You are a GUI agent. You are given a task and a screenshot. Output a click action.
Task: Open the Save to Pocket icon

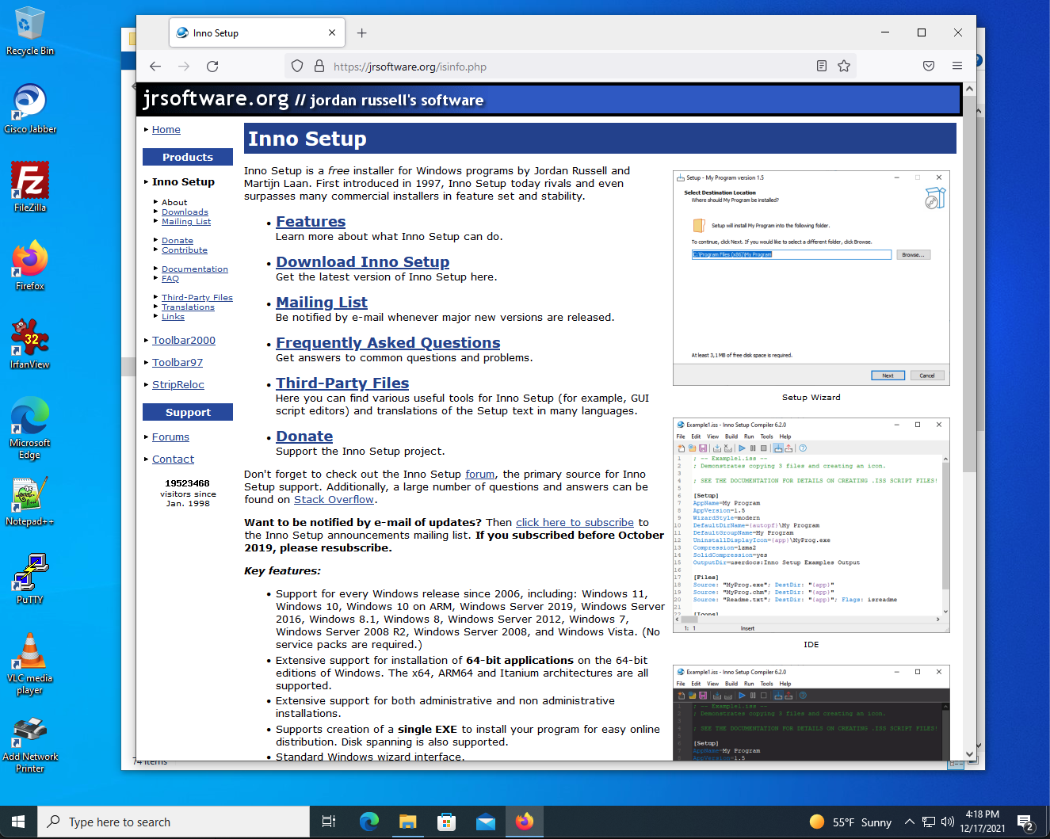click(x=929, y=67)
